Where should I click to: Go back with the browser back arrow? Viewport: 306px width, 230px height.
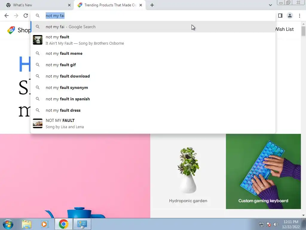coord(7,16)
